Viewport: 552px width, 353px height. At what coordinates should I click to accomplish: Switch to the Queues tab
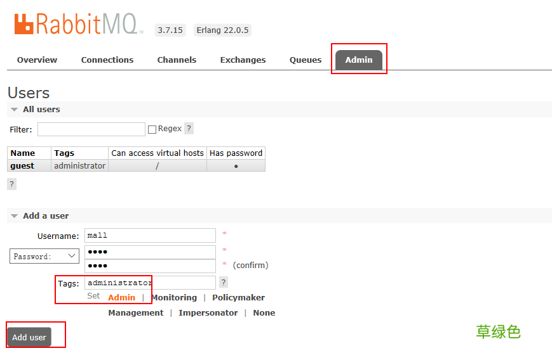pyautogui.click(x=306, y=60)
